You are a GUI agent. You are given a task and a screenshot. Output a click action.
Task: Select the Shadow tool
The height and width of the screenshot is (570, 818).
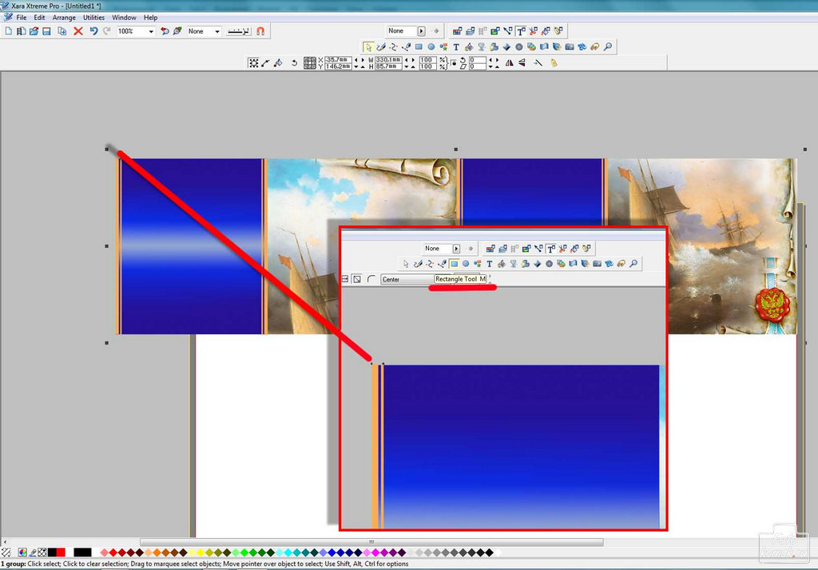[494, 47]
